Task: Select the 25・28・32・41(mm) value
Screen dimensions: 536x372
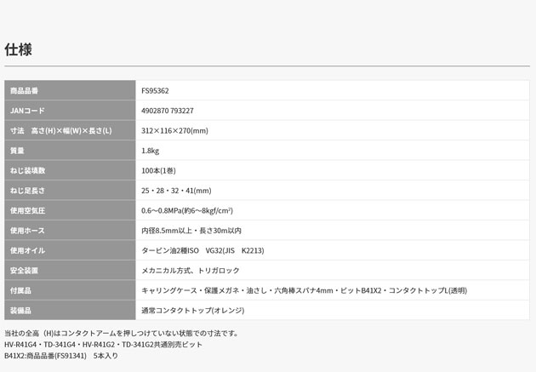Action: click(176, 191)
